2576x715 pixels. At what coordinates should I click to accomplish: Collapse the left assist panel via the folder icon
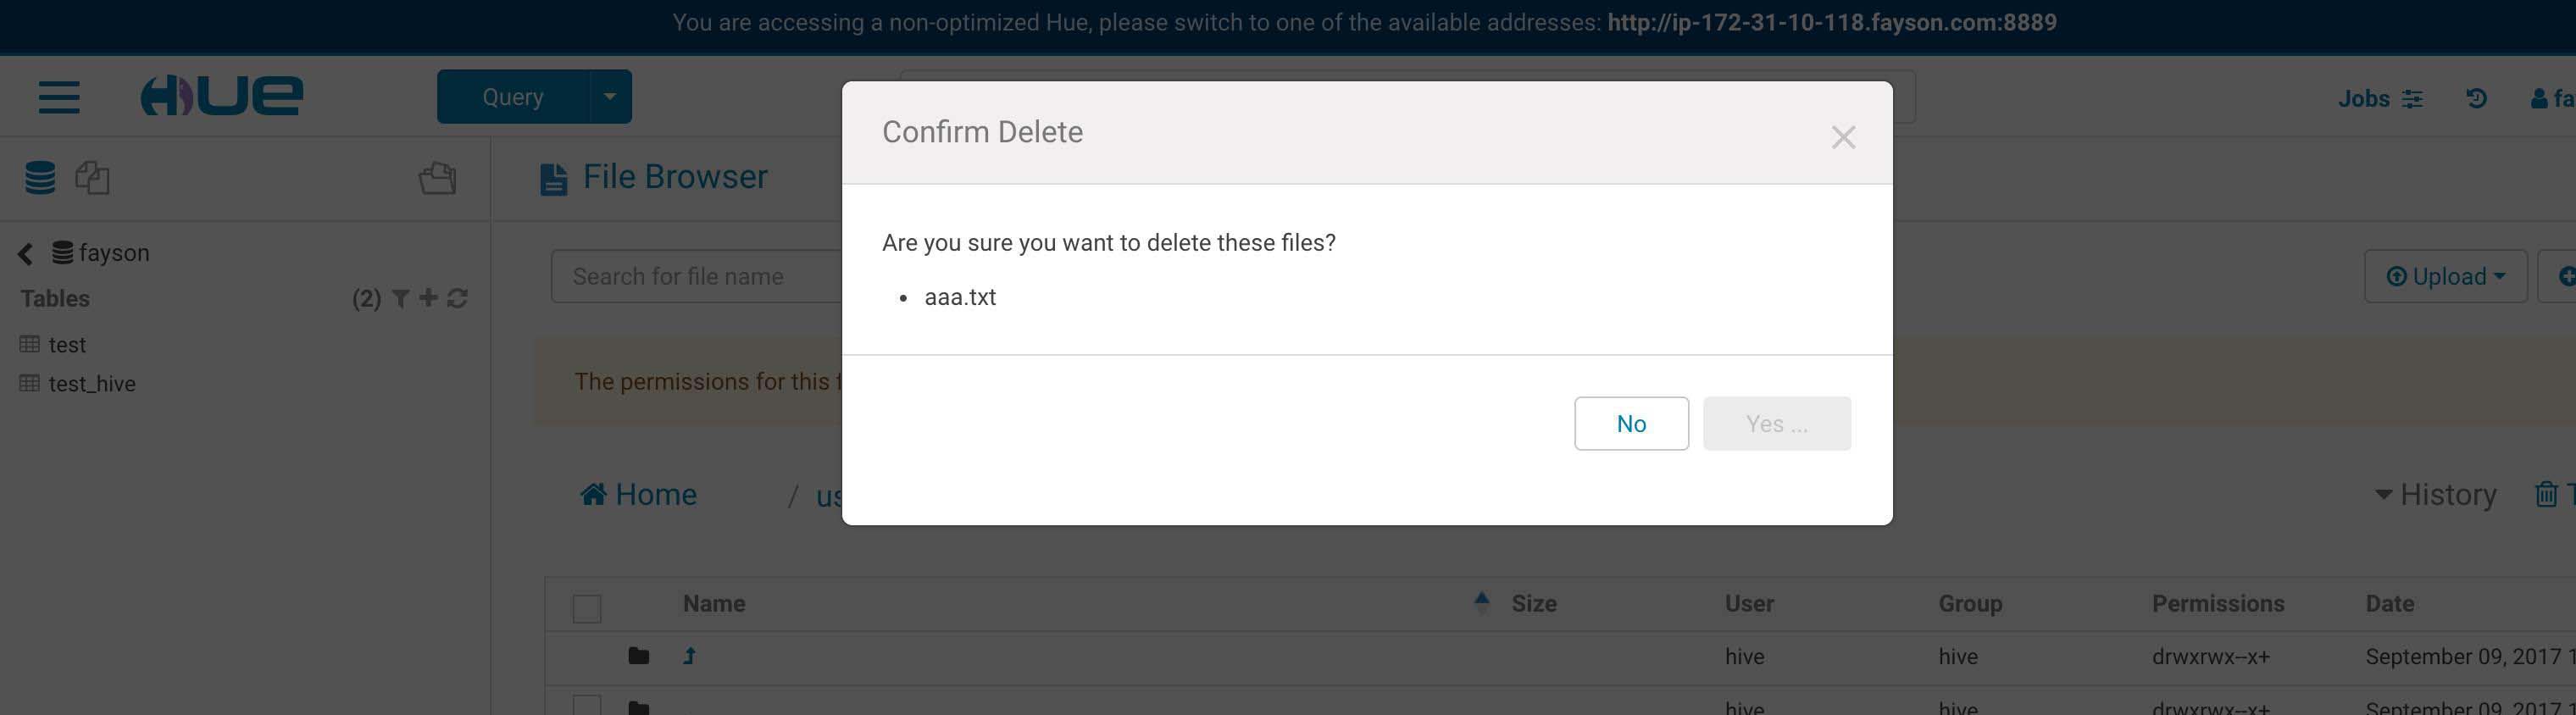437,178
